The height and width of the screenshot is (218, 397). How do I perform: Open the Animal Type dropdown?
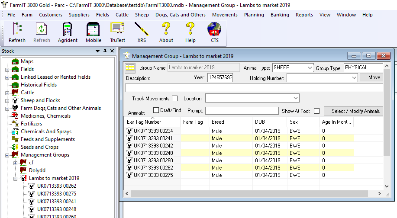(310, 68)
